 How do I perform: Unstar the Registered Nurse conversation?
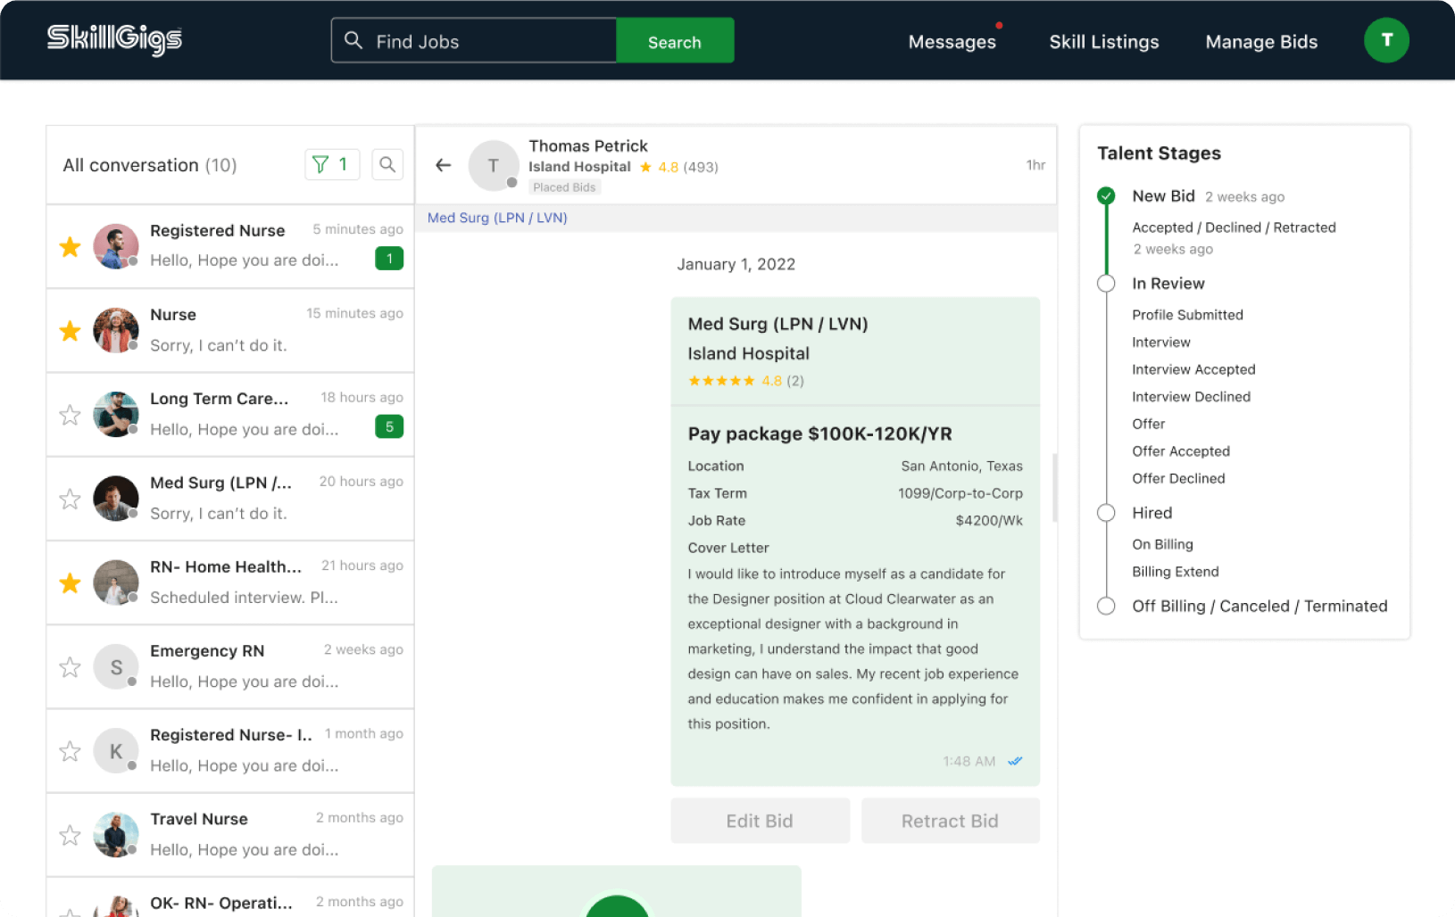(x=70, y=247)
